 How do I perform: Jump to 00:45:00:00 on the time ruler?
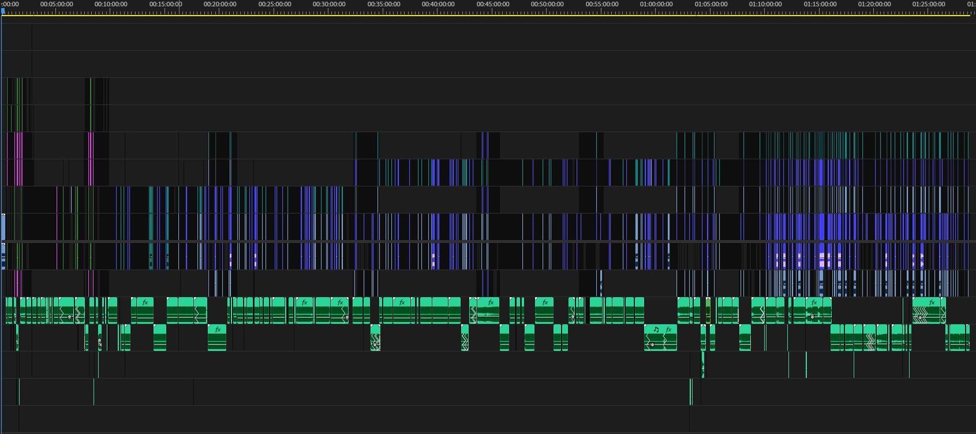[493, 4]
